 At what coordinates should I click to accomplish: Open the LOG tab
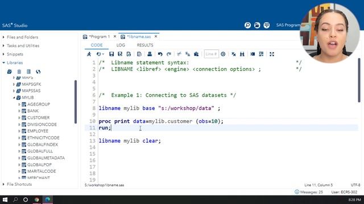[x=121, y=45]
